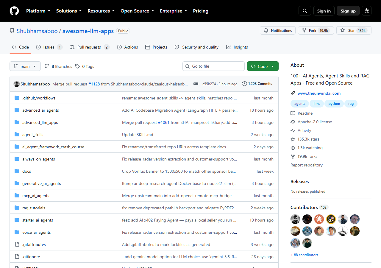This screenshot has width=381, height=268.
Task: Expand the Enterprise menu
Action: (173, 11)
